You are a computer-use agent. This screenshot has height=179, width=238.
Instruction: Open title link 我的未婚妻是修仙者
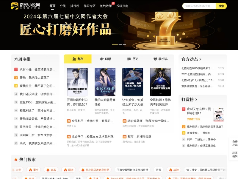(x=105, y=102)
